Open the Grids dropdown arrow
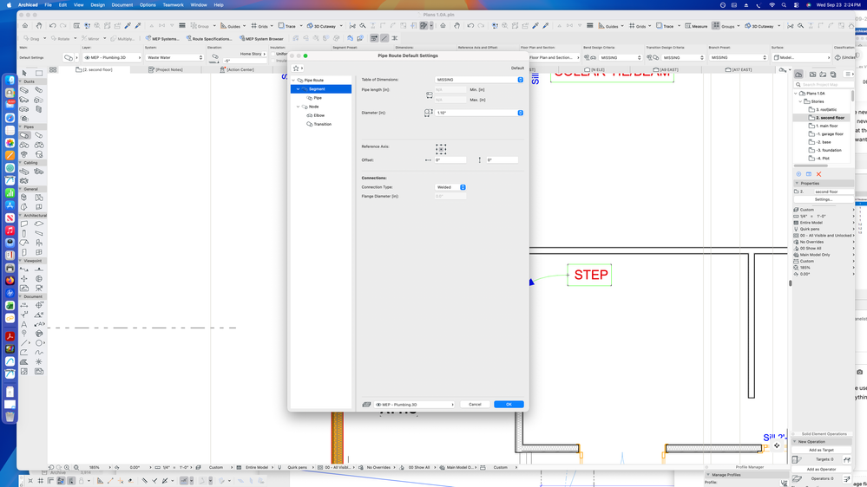Image resolution: width=867 pixels, height=487 pixels. (272, 26)
